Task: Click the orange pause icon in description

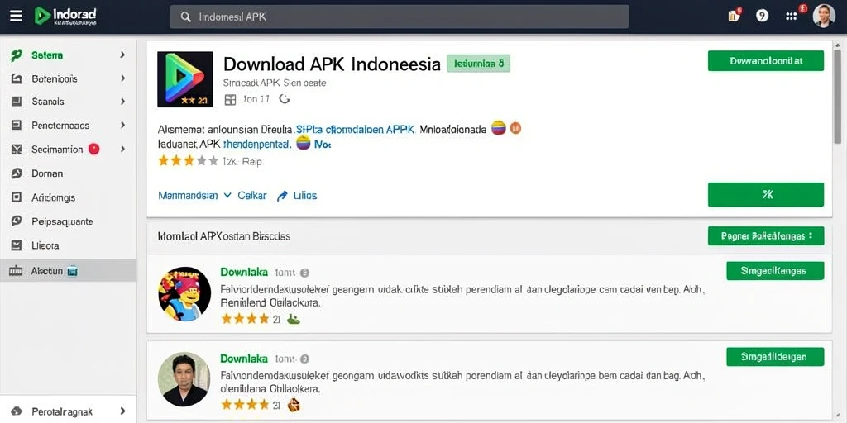Action: (x=515, y=128)
